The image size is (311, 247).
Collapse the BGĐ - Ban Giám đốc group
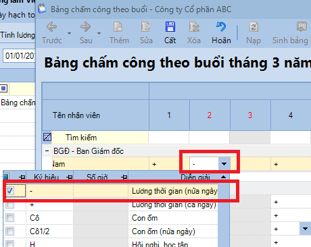47,151
